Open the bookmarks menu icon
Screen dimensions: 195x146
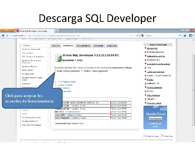point(191,36)
